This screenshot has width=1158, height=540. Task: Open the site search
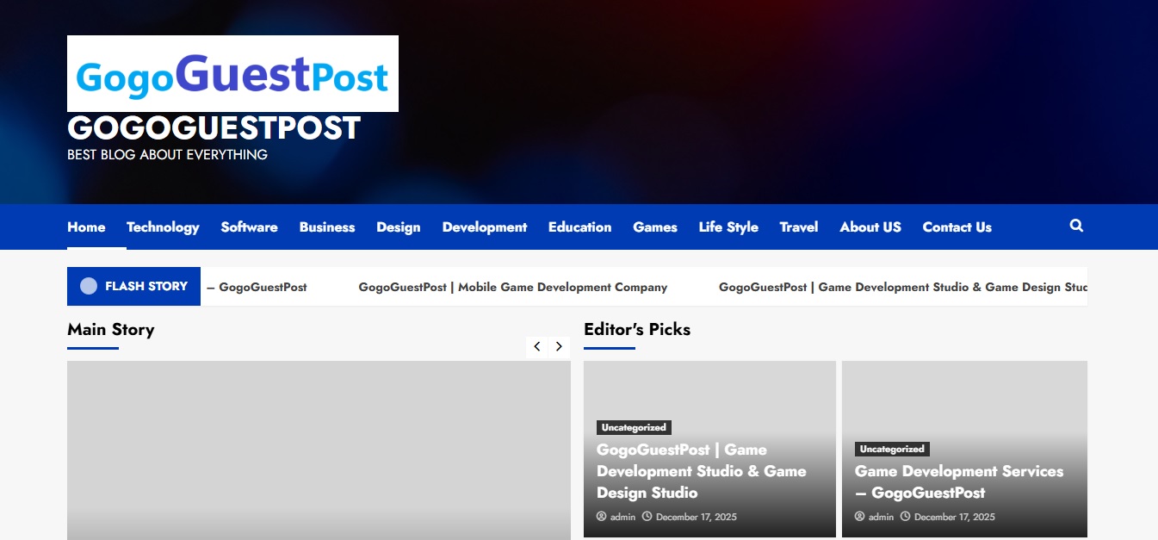1076,226
